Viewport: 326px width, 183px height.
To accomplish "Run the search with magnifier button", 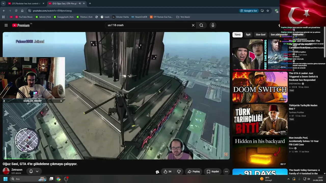I will pyautogui.click(x=201, y=25).
